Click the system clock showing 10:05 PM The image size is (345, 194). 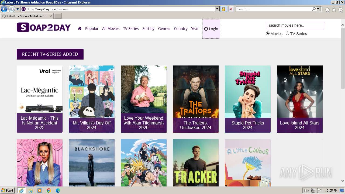[331, 190]
